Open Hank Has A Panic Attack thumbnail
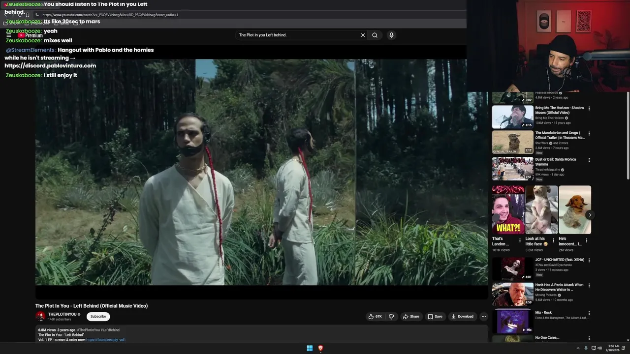 tap(512, 294)
